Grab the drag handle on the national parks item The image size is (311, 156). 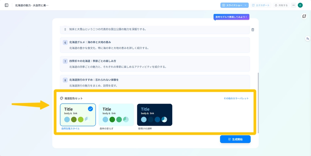(x=65, y=29)
